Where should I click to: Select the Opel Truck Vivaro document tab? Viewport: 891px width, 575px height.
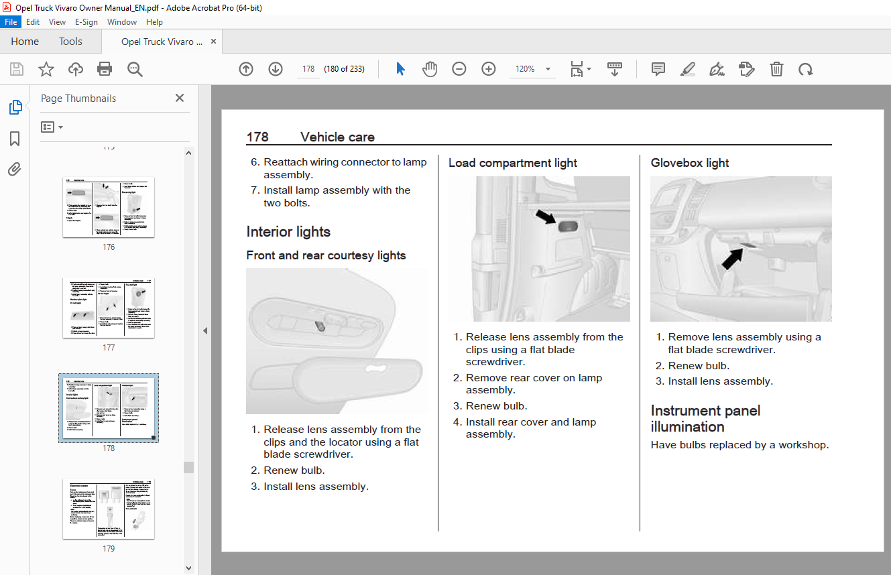point(162,42)
